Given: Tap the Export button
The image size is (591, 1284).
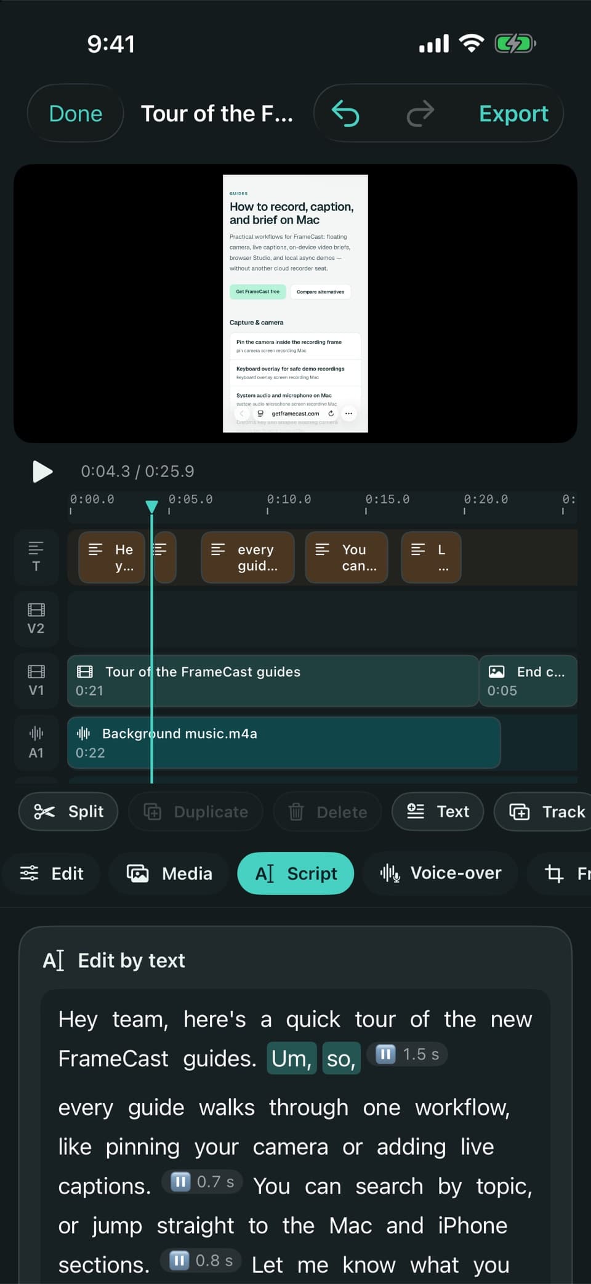Looking at the screenshot, I should pos(513,114).
